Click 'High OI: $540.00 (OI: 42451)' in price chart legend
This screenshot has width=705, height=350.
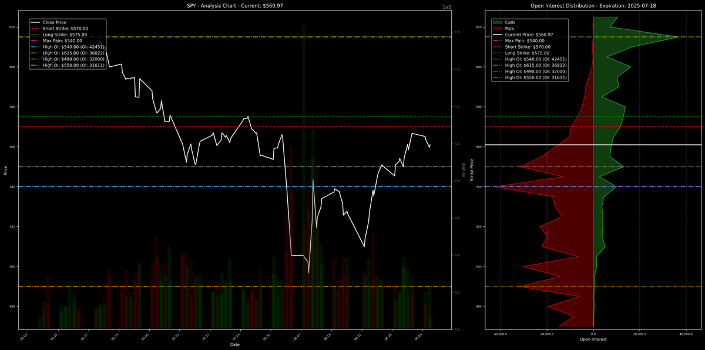pos(73,47)
